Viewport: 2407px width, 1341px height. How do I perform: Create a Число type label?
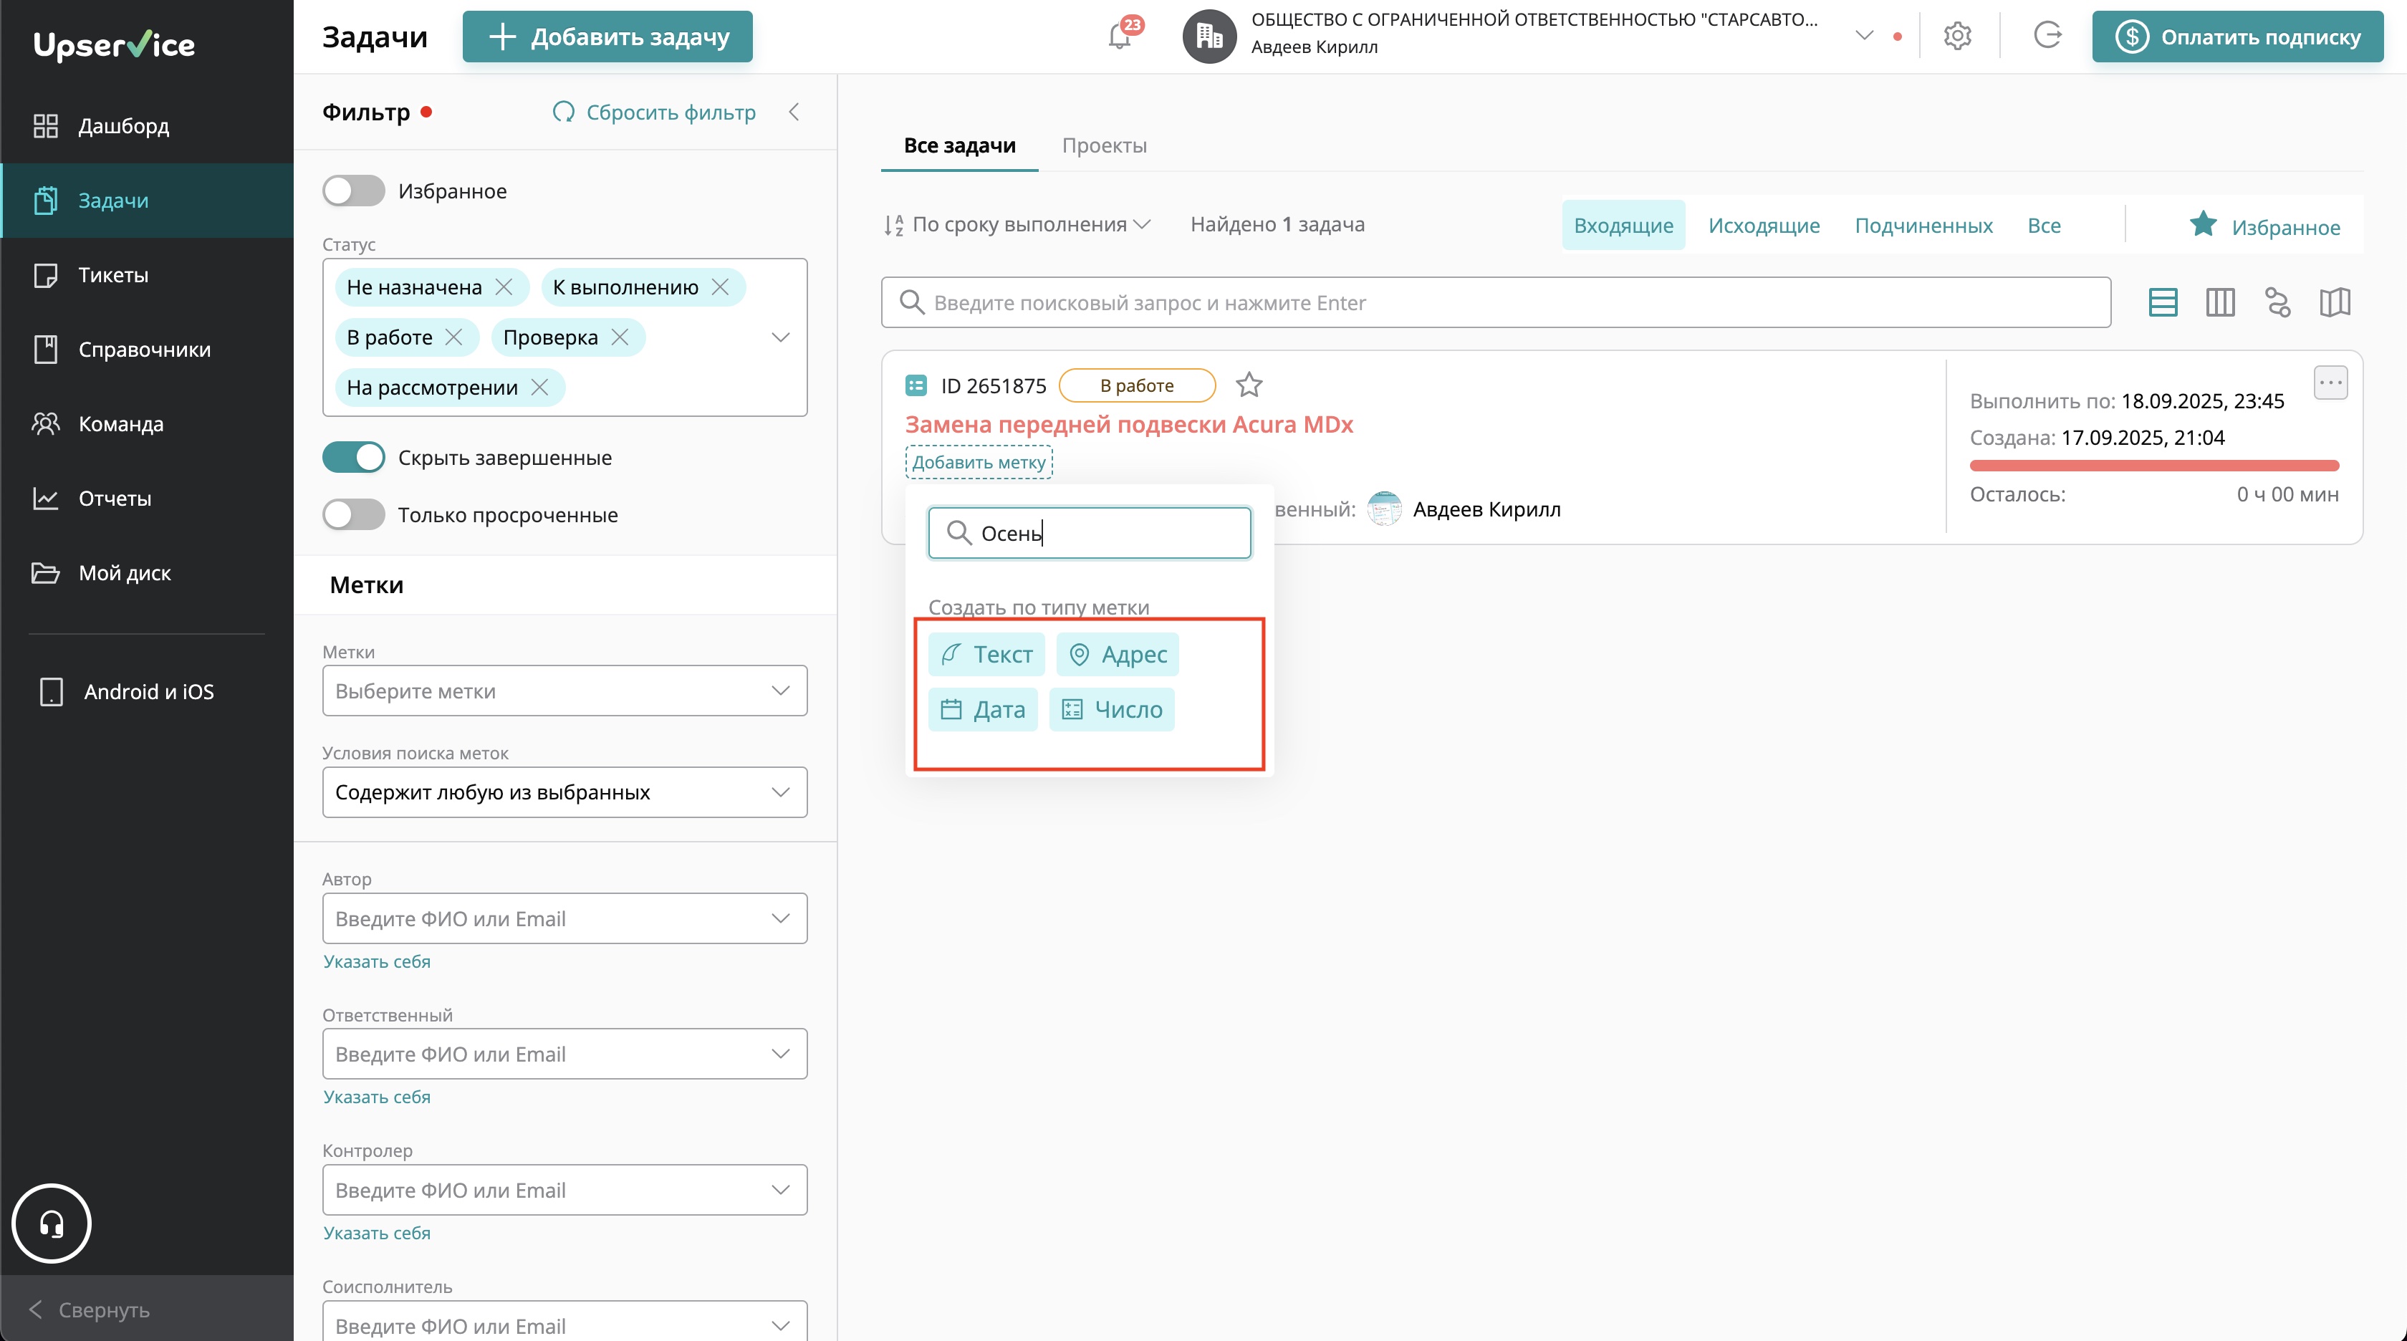pos(1111,709)
